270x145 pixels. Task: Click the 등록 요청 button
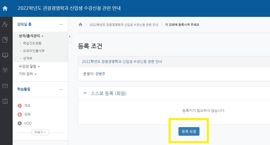pos(189,131)
